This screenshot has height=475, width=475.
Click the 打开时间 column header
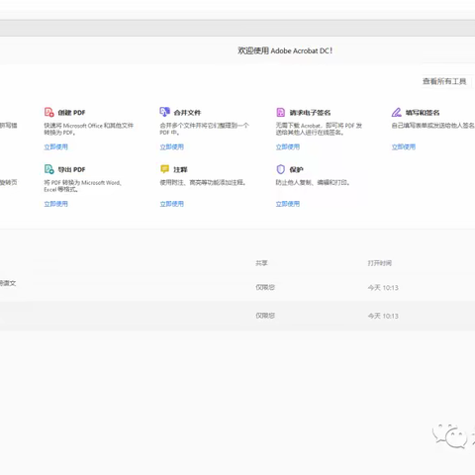coord(380,263)
